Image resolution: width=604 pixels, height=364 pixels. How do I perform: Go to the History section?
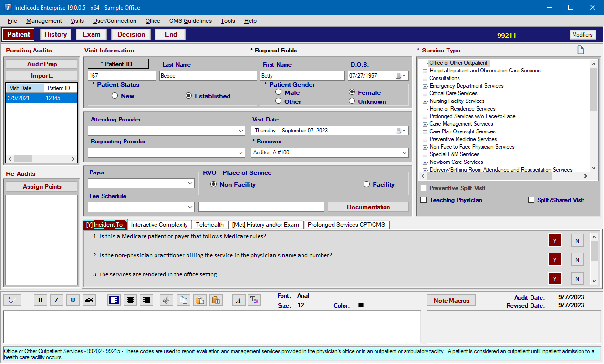(x=56, y=34)
